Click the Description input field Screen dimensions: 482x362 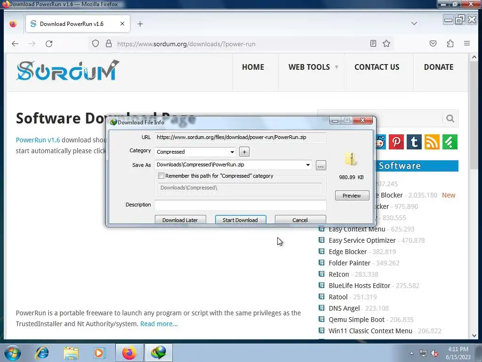(241, 205)
